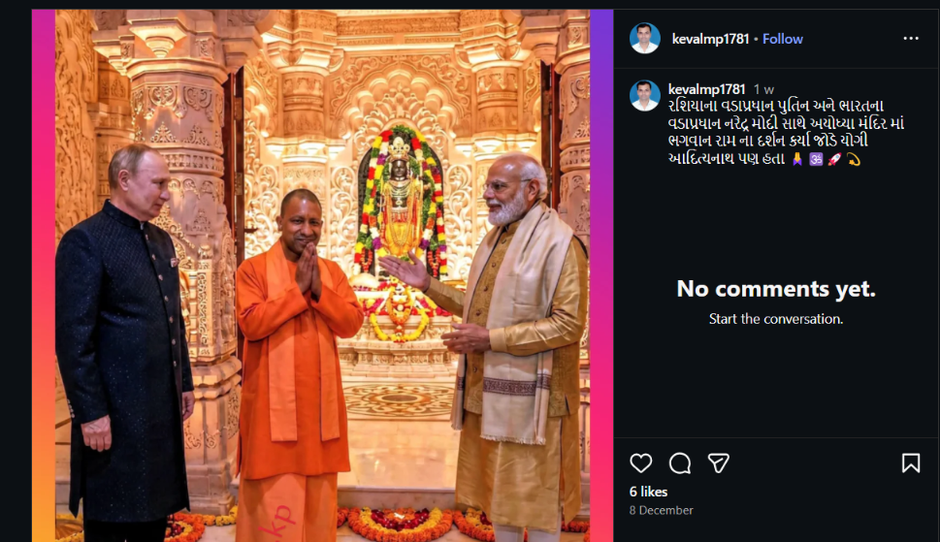Viewport: 940px width, 542px height.
Task: Open comments via the speech bubble icon
Action: [680, 463]
